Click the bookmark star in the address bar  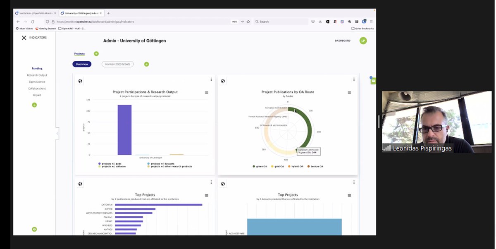point(248,21)
